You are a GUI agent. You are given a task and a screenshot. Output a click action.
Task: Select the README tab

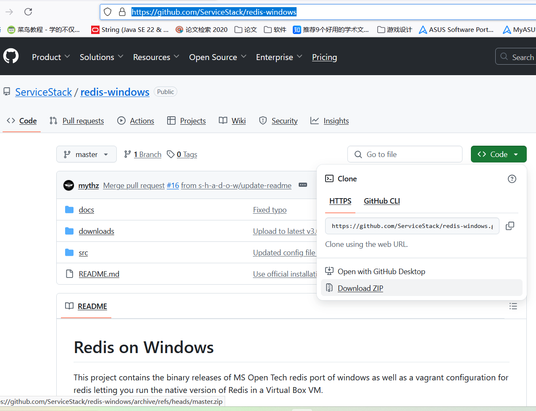86,306
